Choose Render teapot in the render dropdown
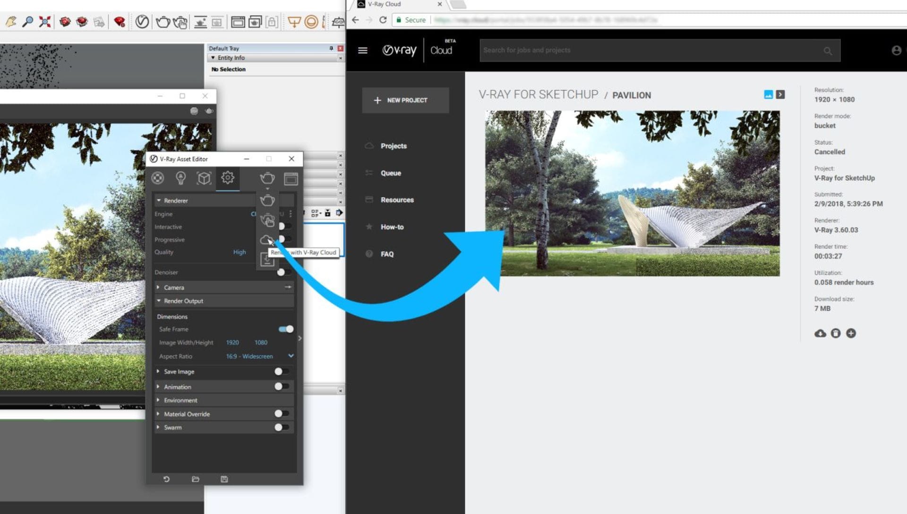Viewport: 907px width, 514px height. [x=267, y=200]
